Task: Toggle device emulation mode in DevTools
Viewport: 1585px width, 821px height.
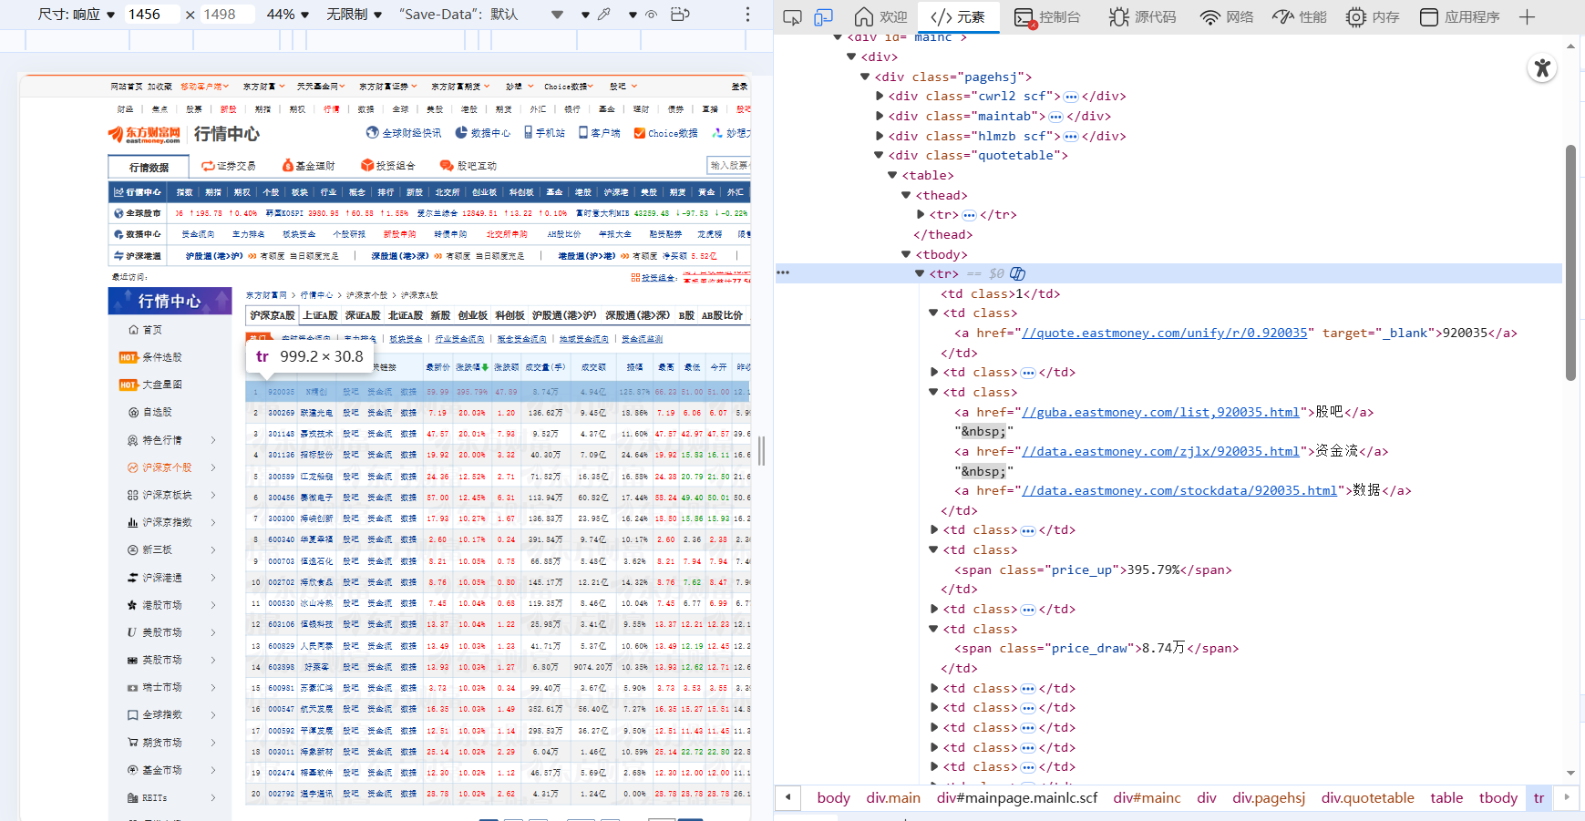Action: click(823, 17)
